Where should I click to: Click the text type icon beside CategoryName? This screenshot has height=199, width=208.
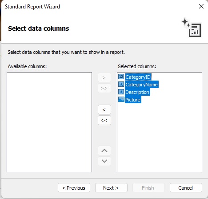click(x=121, y=84)
